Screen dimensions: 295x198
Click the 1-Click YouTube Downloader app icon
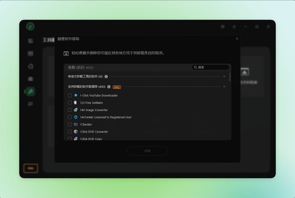click(76, 95)
